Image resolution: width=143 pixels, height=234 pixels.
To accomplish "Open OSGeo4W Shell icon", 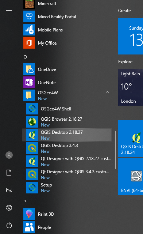I will pos(32,109).
